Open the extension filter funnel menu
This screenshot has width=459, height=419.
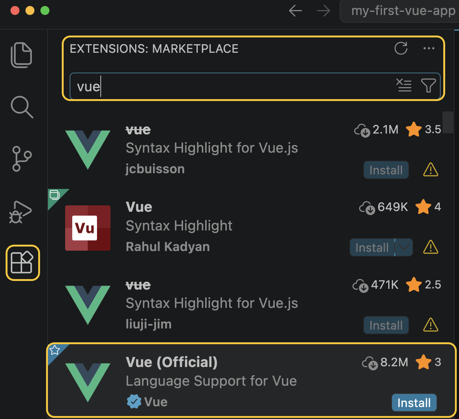[x=428, y=86]
